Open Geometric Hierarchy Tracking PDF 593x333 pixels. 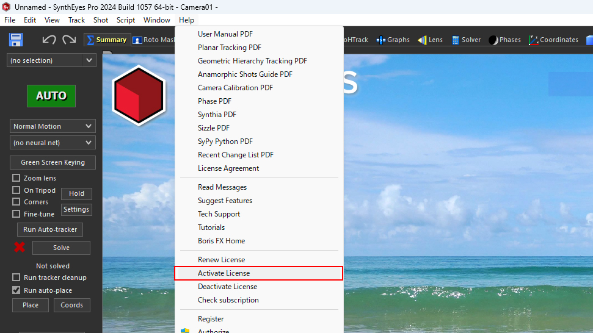tap(259, 61)
